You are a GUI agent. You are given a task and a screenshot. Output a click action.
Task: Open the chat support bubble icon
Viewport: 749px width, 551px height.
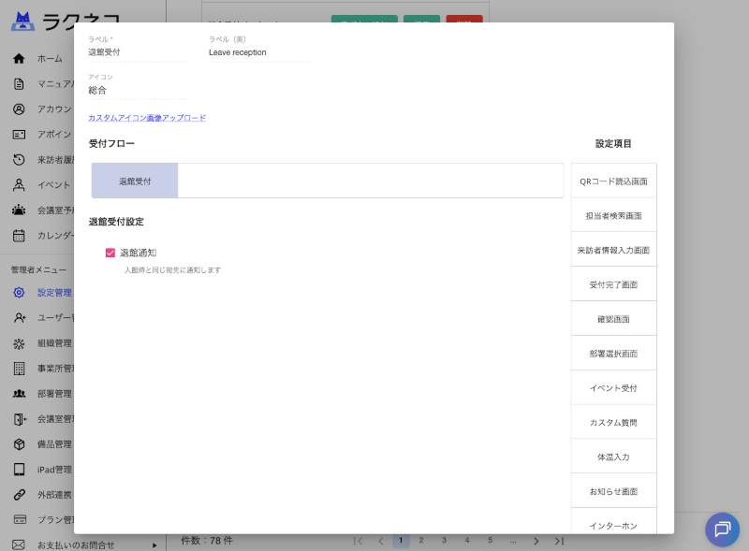(722, 529)
